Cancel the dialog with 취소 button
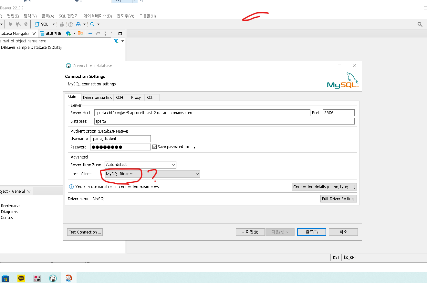The height and width of the screenshot is (283, 427). pos(343,232)
